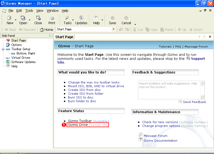Open the Help toolbar dropdown arrow
Image resolution: width=214 pixels, height=154 pixels.
coord(102,20)
